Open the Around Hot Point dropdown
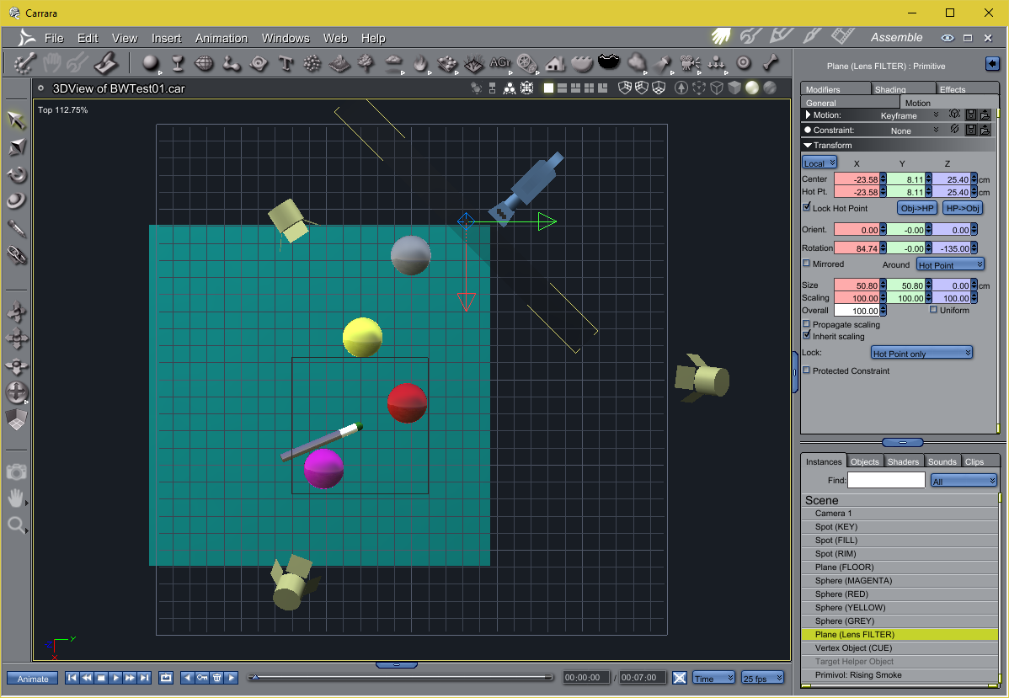The width and height of the screenshot is (1009, 698). coord(950,264)
